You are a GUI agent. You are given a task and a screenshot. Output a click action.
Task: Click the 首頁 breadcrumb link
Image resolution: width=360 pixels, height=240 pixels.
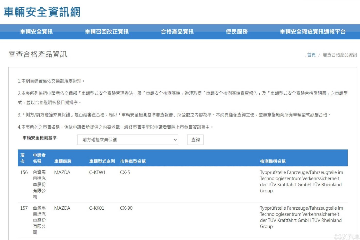pyautogui.click(x=311, y=55)
